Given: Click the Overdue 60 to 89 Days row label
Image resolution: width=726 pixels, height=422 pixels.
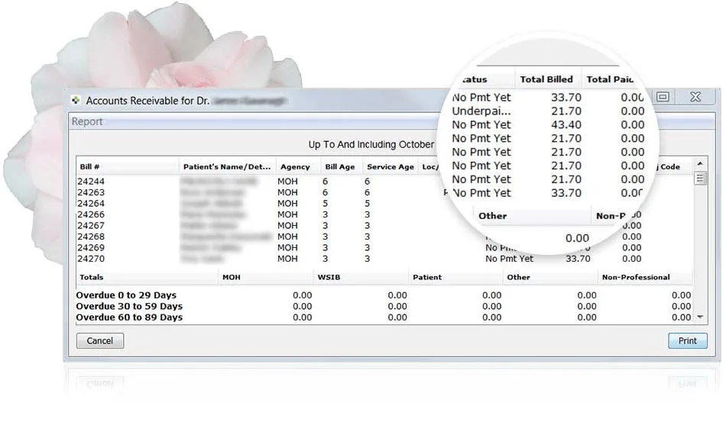Looking at the screenshot, I should click(129, 317).
